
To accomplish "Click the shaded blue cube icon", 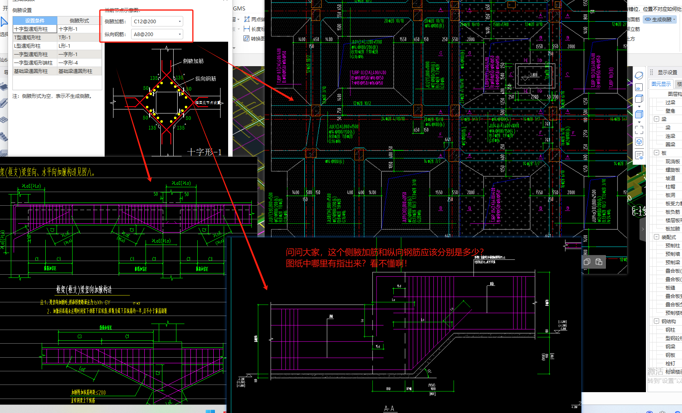I will (639, 114).
